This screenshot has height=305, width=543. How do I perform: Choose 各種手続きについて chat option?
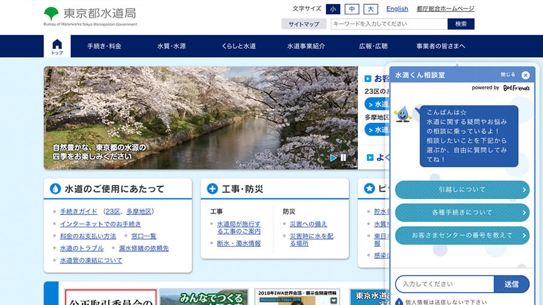462,212
